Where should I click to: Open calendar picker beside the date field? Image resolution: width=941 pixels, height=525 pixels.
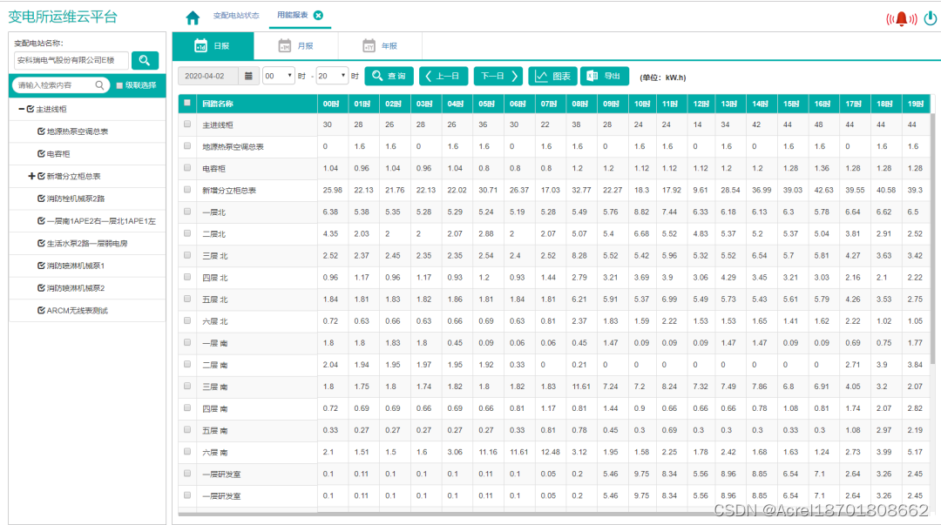coord(248,77)
